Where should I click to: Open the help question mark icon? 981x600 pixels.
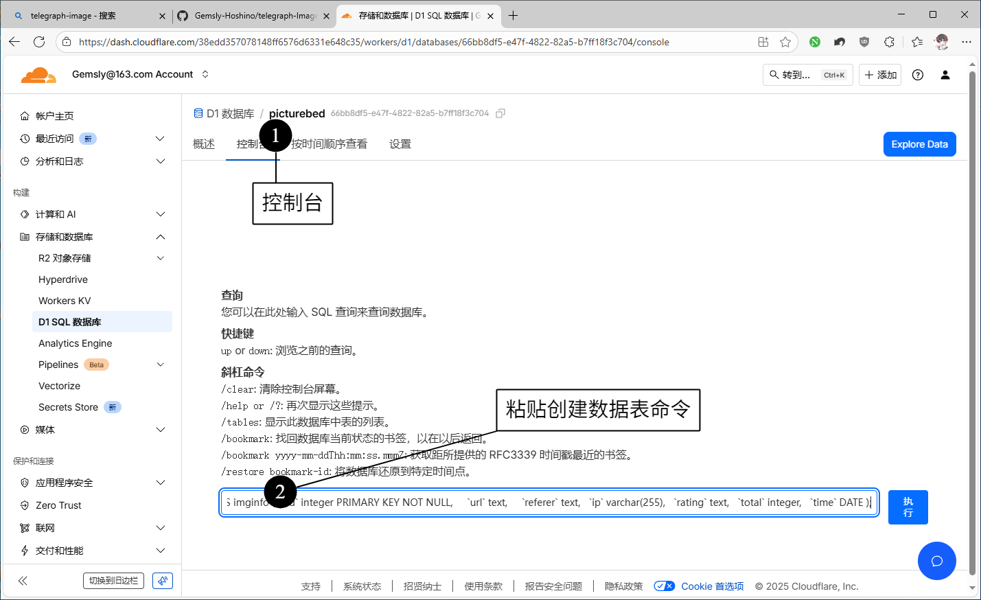[x=917, y=75]
